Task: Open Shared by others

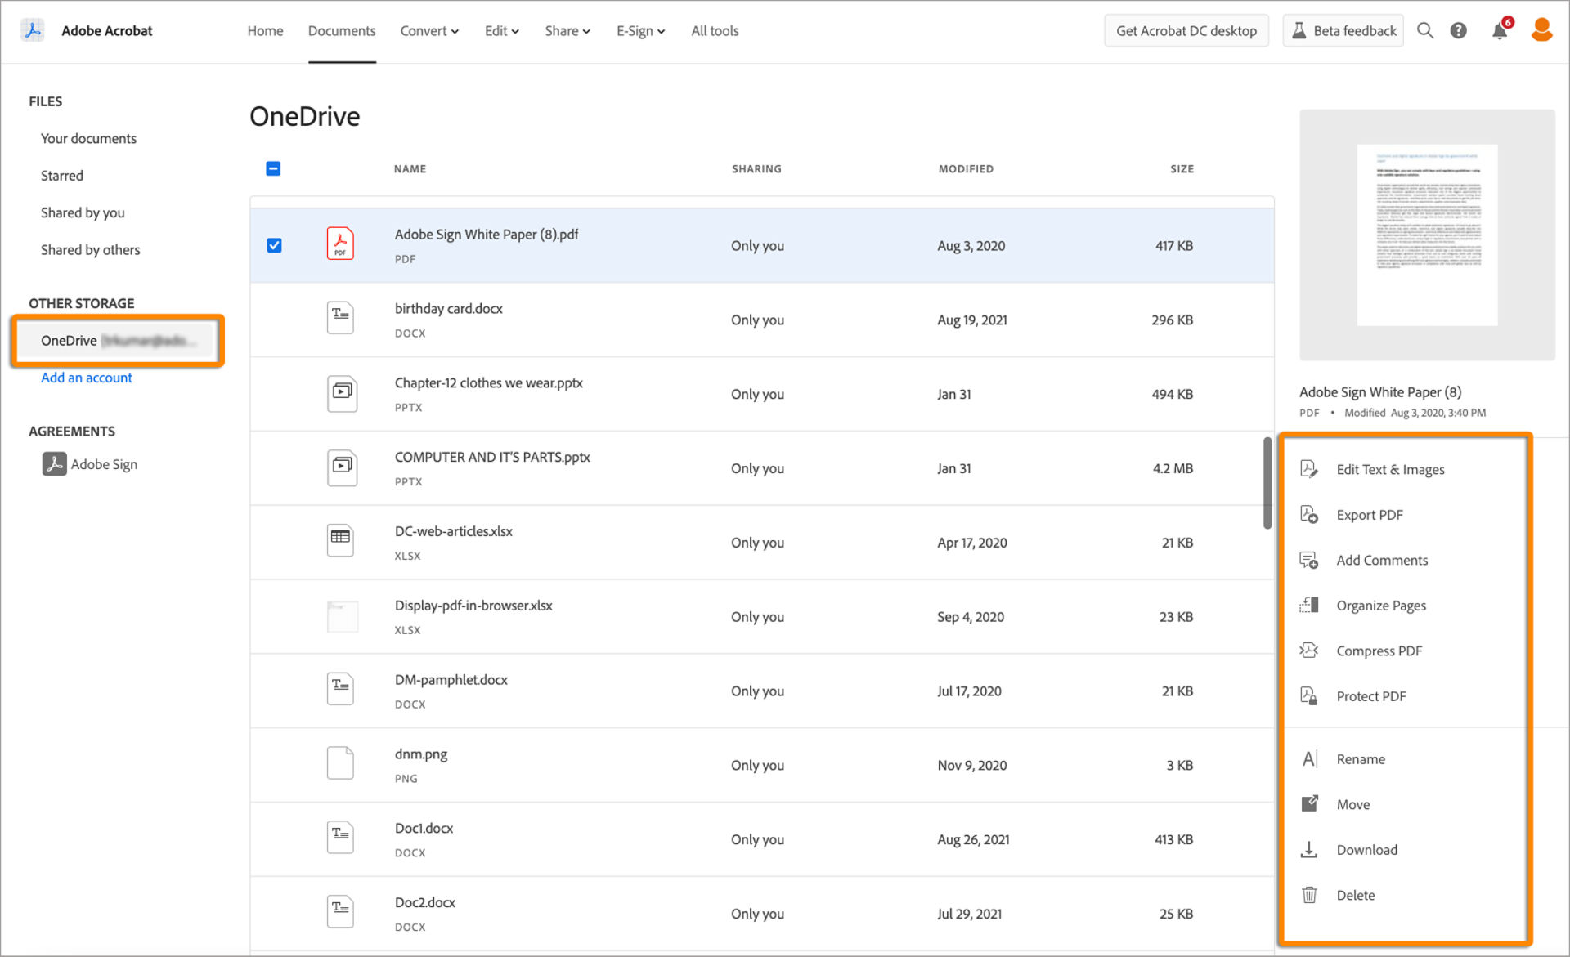Action: [90, 250]
